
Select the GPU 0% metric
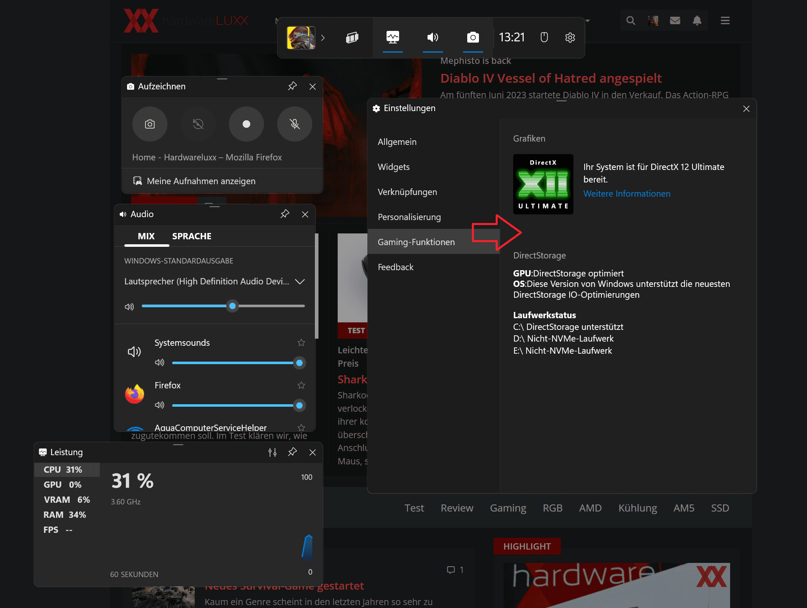tap(67, 484)
